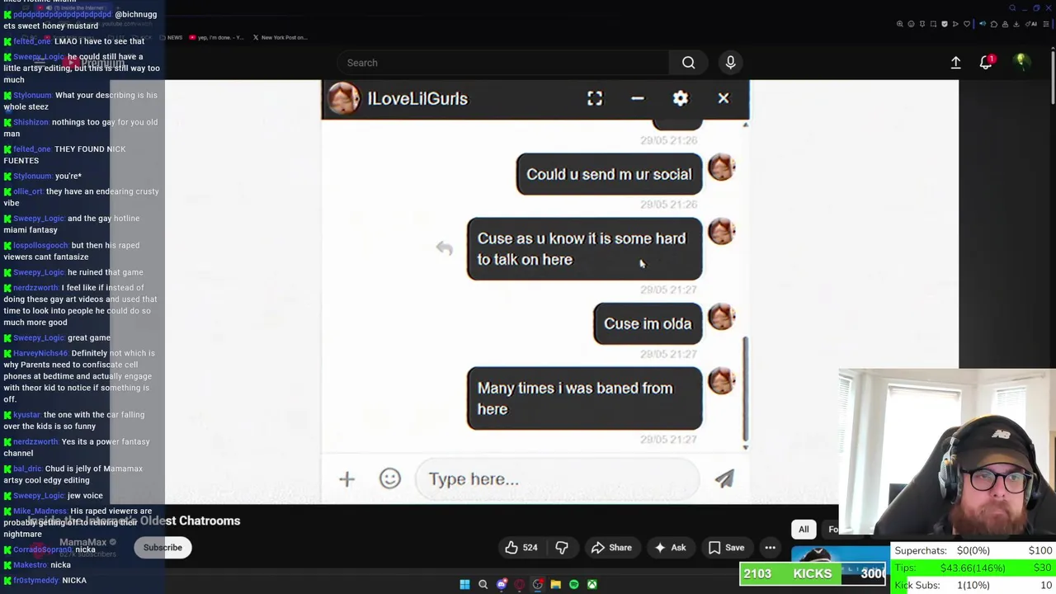Click the Subscribe button
The image size is (1056, 594).
(x=163, y=548)
